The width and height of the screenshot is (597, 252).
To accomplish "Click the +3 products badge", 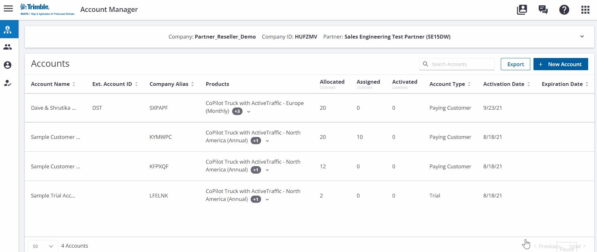I will pyautogui.click(x=237, y=112).
